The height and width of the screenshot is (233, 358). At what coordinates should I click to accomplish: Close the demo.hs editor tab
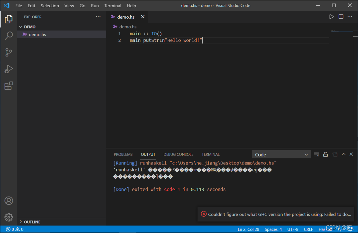tap(143, 17)
